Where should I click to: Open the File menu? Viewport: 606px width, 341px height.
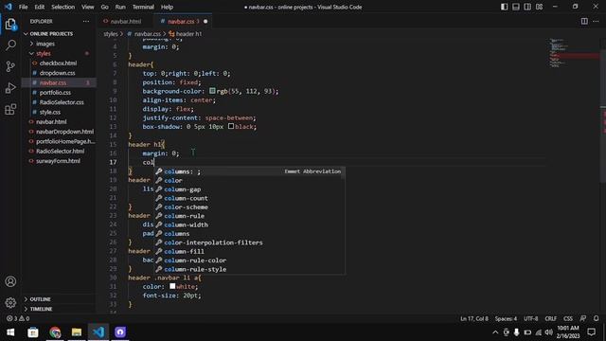point(23,7)
